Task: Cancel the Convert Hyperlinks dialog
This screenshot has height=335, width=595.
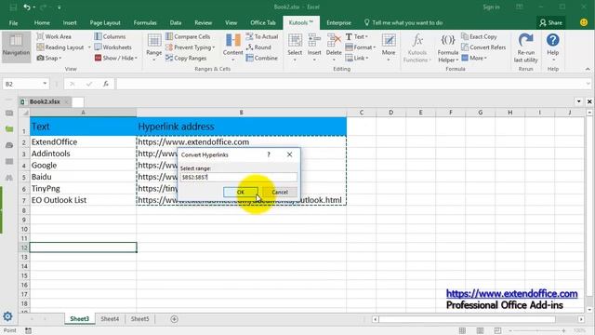Action: tap(280, 193)
